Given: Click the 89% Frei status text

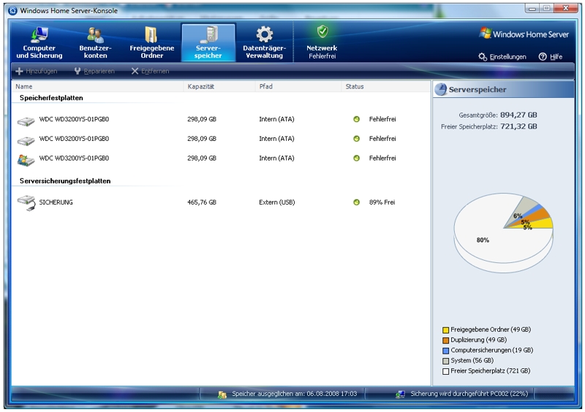Looking at the screenshot, I should coord(382,202).
